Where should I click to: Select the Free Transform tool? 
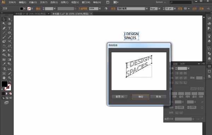click(10, 51)
